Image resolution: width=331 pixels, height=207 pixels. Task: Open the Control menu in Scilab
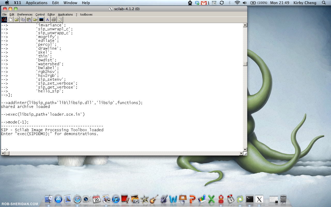(40, 14)
